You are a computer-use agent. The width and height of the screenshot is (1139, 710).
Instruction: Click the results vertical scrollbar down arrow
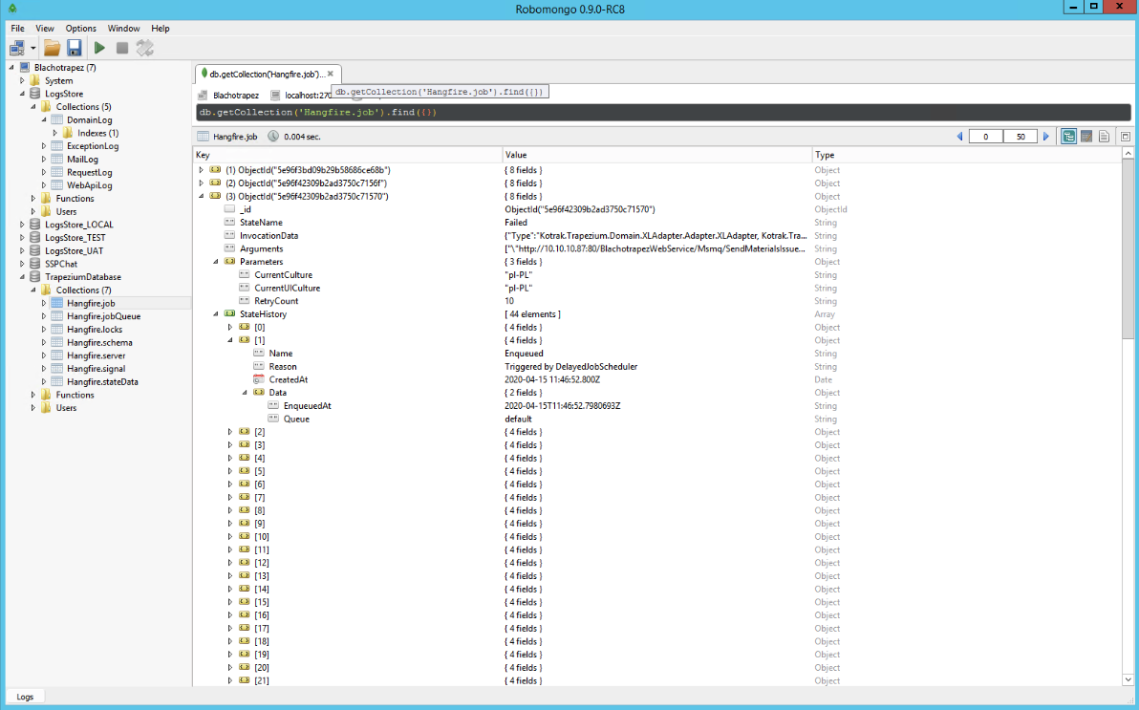1128,679
